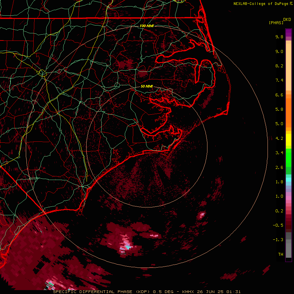Screen dimensions: 294x294
Task: Click the [PHAS] label above color scale
Action: (x=276, y=23)
